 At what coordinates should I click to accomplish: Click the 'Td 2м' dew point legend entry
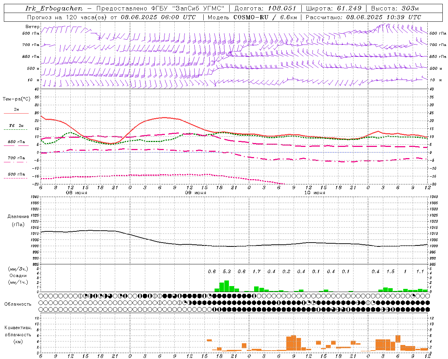pyautogui.click(x=16, y=126)
